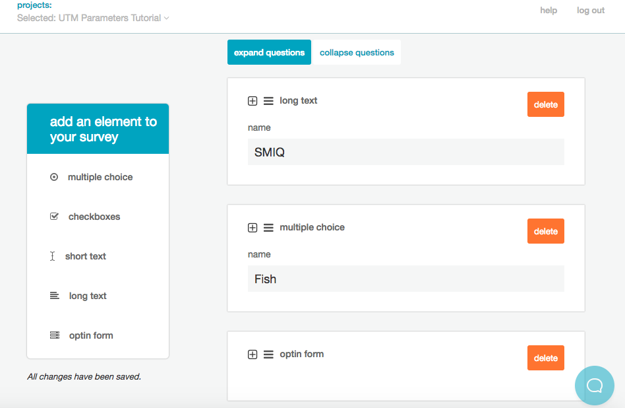Open the help link
Image resolution: width=625 pixels, height=408 pixels.
[549, 10]
